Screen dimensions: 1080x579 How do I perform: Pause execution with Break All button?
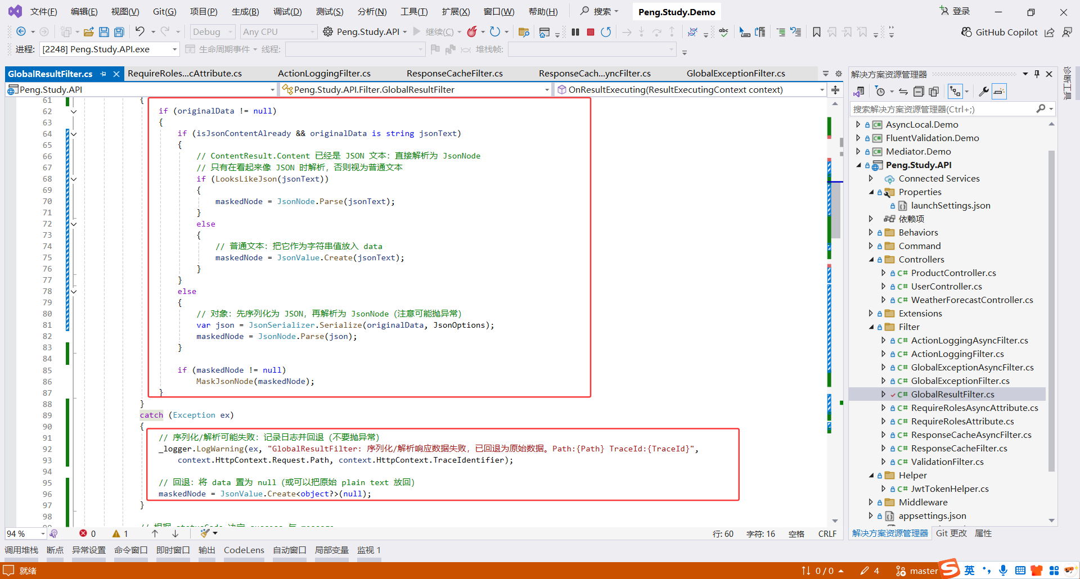[x=575, y=32]
